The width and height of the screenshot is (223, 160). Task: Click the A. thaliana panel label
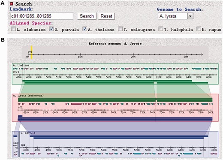[x=21, y=65]
